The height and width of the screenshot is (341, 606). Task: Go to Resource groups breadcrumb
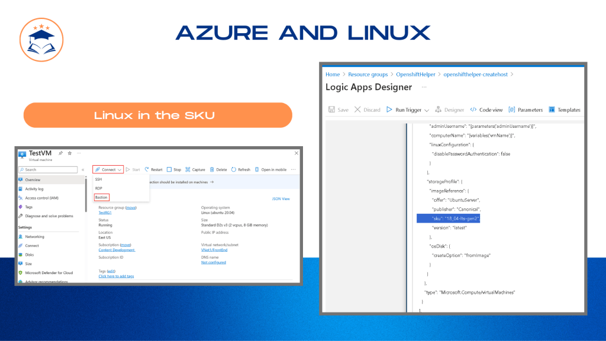(x=368, y=74)
